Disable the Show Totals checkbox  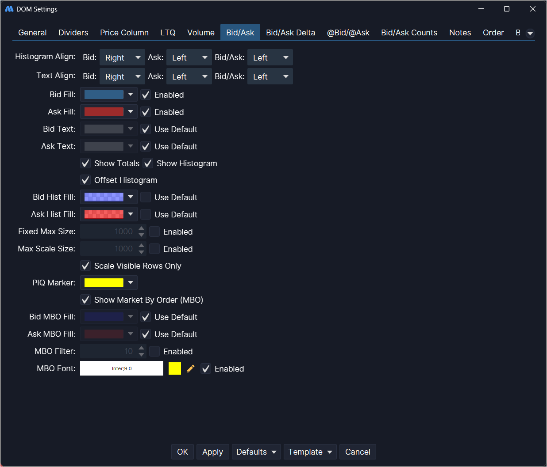click(86, 163)
